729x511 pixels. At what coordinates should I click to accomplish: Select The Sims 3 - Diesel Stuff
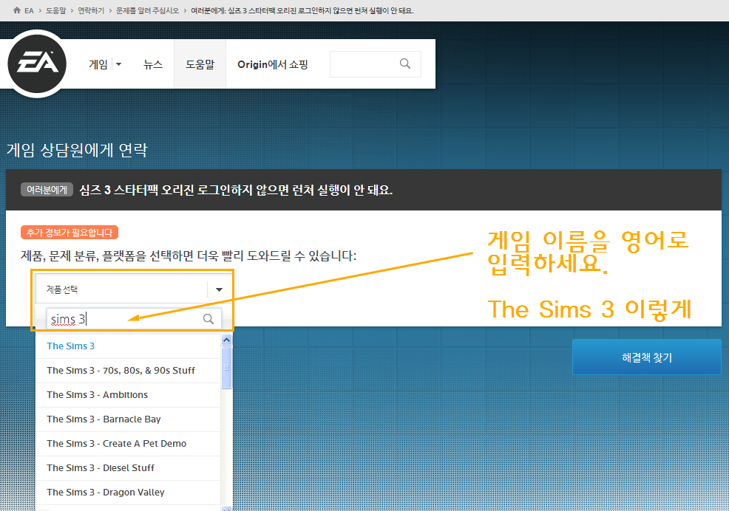point(128,467)
